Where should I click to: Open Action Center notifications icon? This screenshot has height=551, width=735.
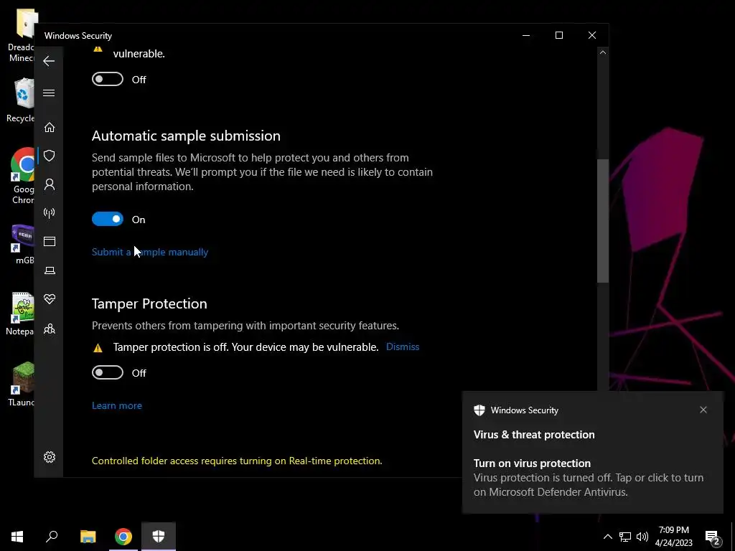[x=712, y=537]
